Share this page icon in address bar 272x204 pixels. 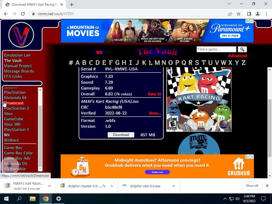click(x=230, y=14)
